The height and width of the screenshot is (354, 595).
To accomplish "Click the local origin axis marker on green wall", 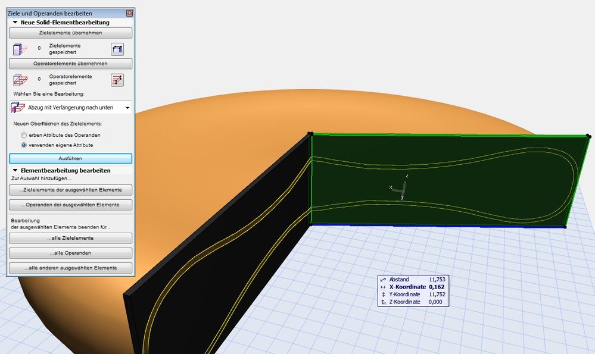I will tap(400, 187).
